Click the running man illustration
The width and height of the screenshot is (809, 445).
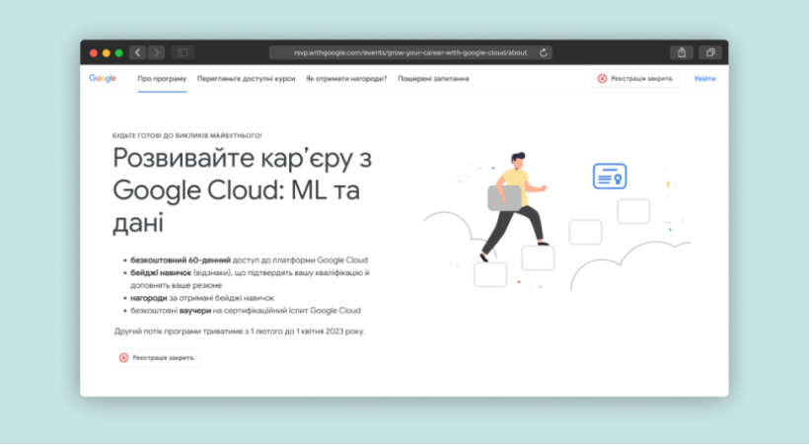tap(513, 206)
